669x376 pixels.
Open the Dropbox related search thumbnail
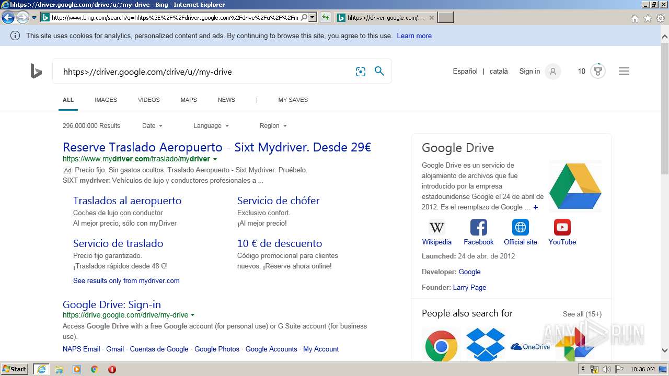[x=486, y=344]
